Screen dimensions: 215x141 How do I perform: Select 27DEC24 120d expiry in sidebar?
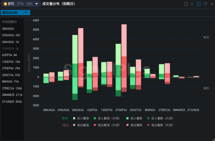pyautogui.click(x=12, y=88)
